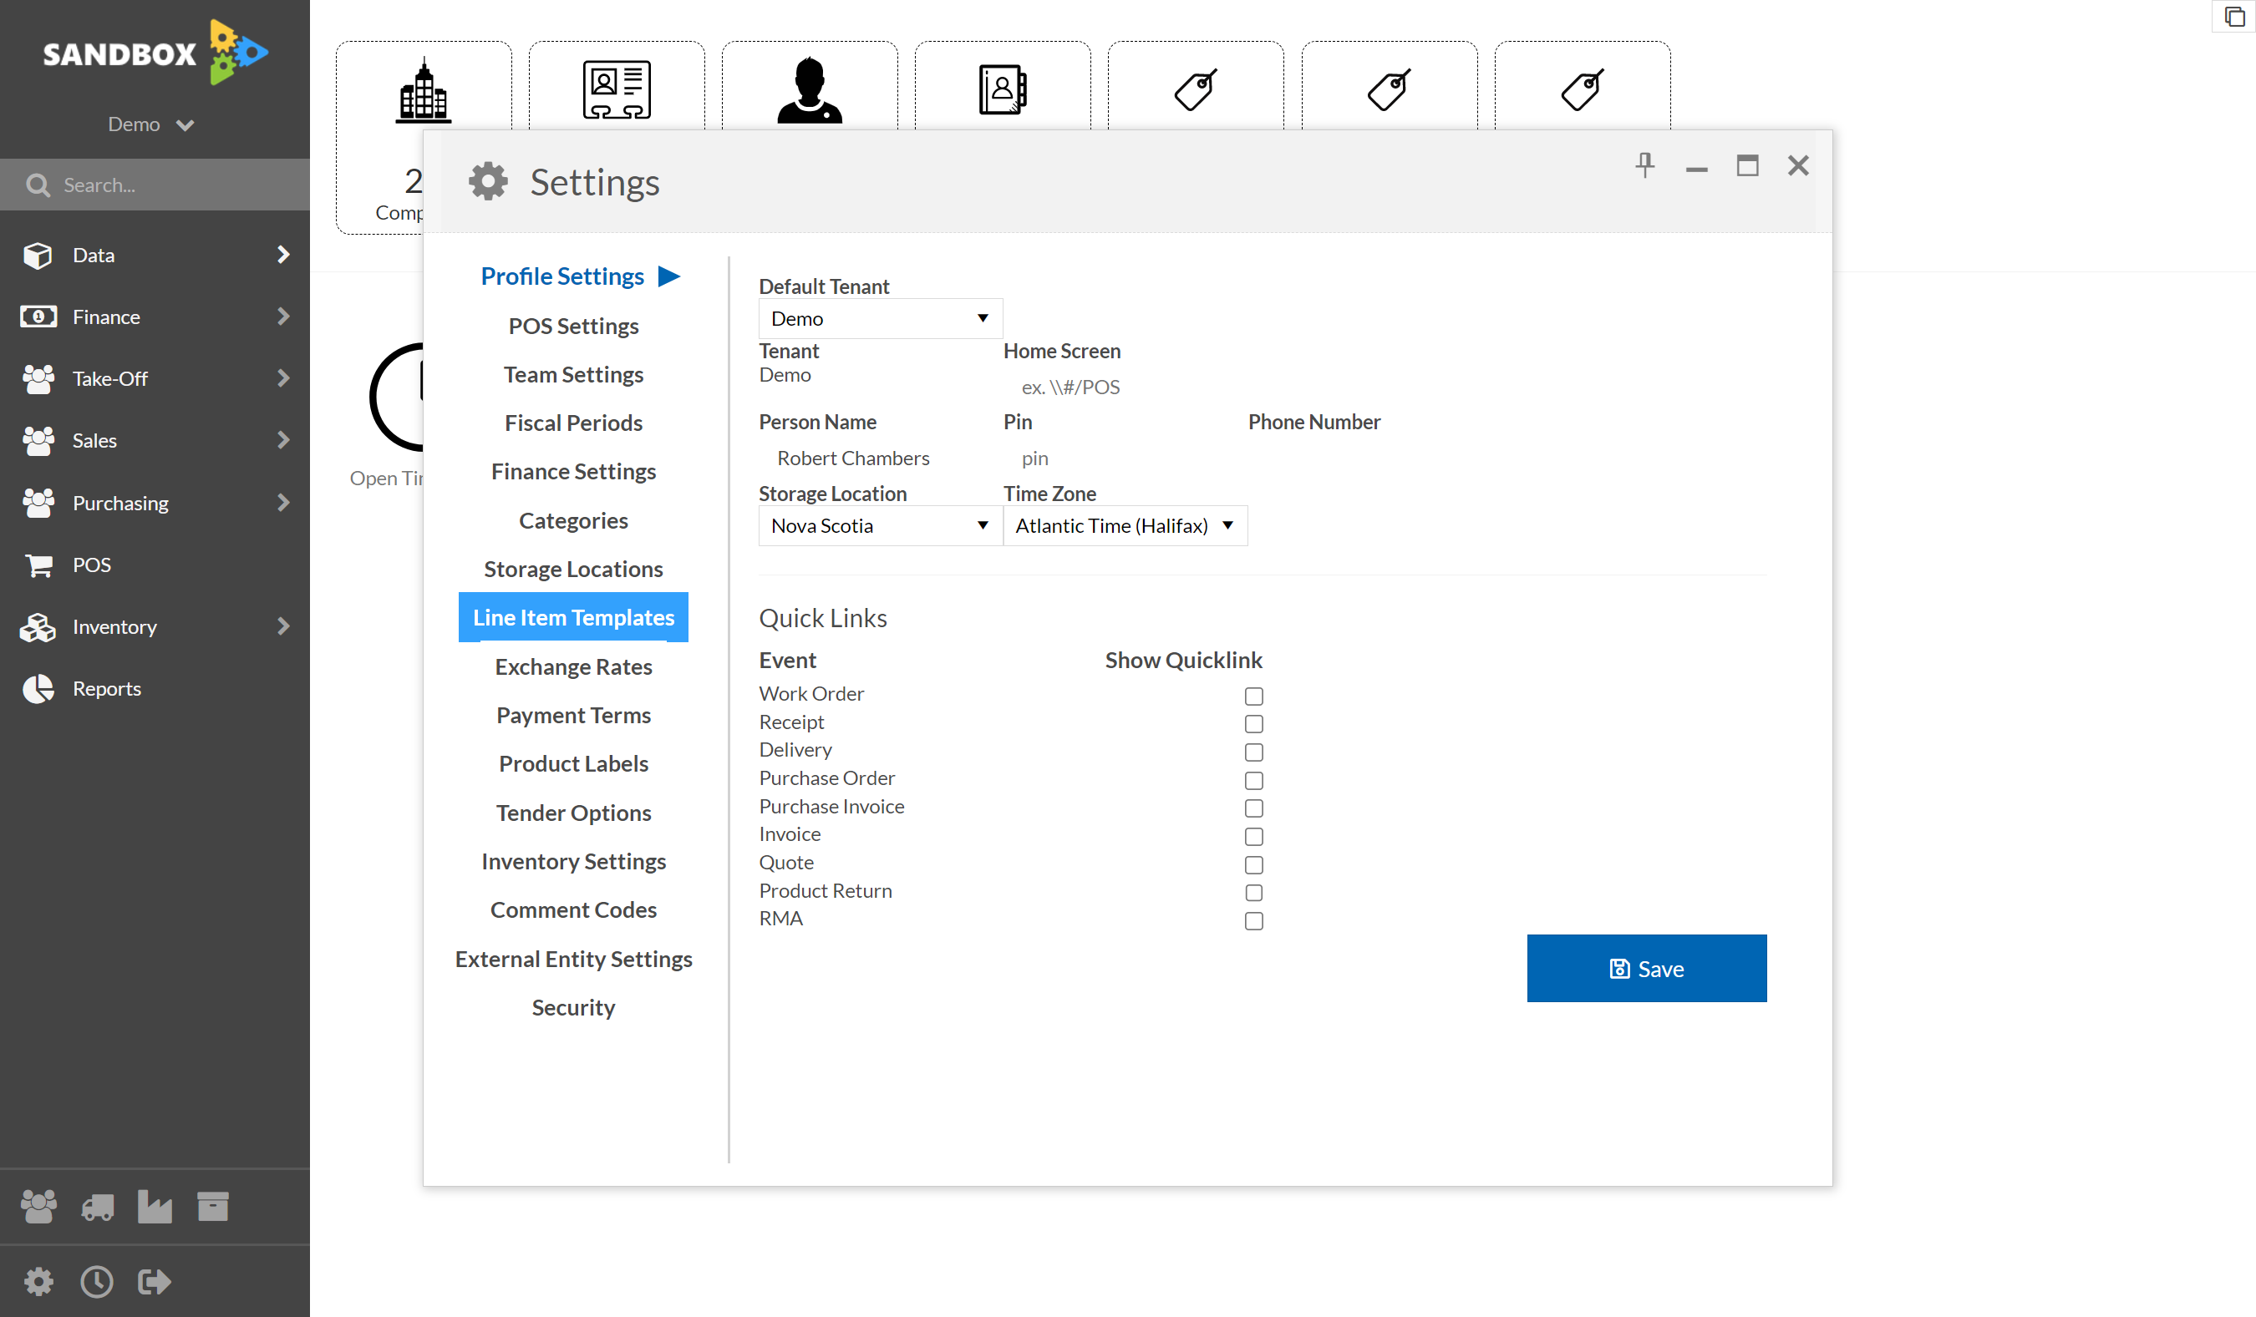This screenshot has height=1317, width=2256.
Task: Pin the Settings window
Action: coord(1644,165)
